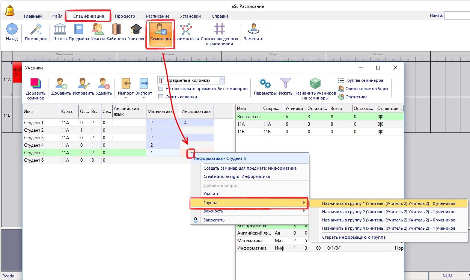Expand the Предметы в колонках dropdown
Viewport: 470px width, 280px height.
[222, 80]
